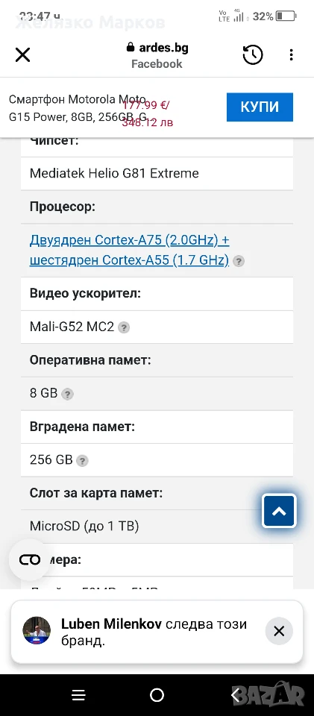Click help icon beside 8 GB

[67, 394]
